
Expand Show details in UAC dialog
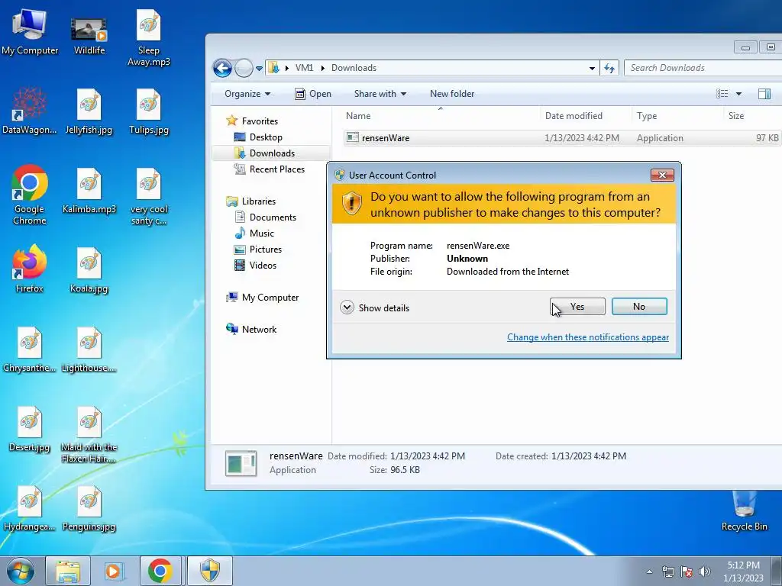coord(374,307)
